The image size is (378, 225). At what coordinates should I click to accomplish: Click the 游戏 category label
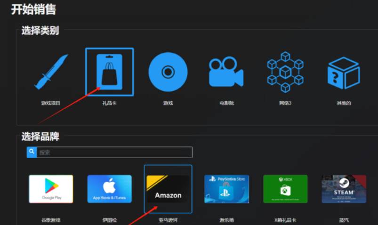point(168,103)
